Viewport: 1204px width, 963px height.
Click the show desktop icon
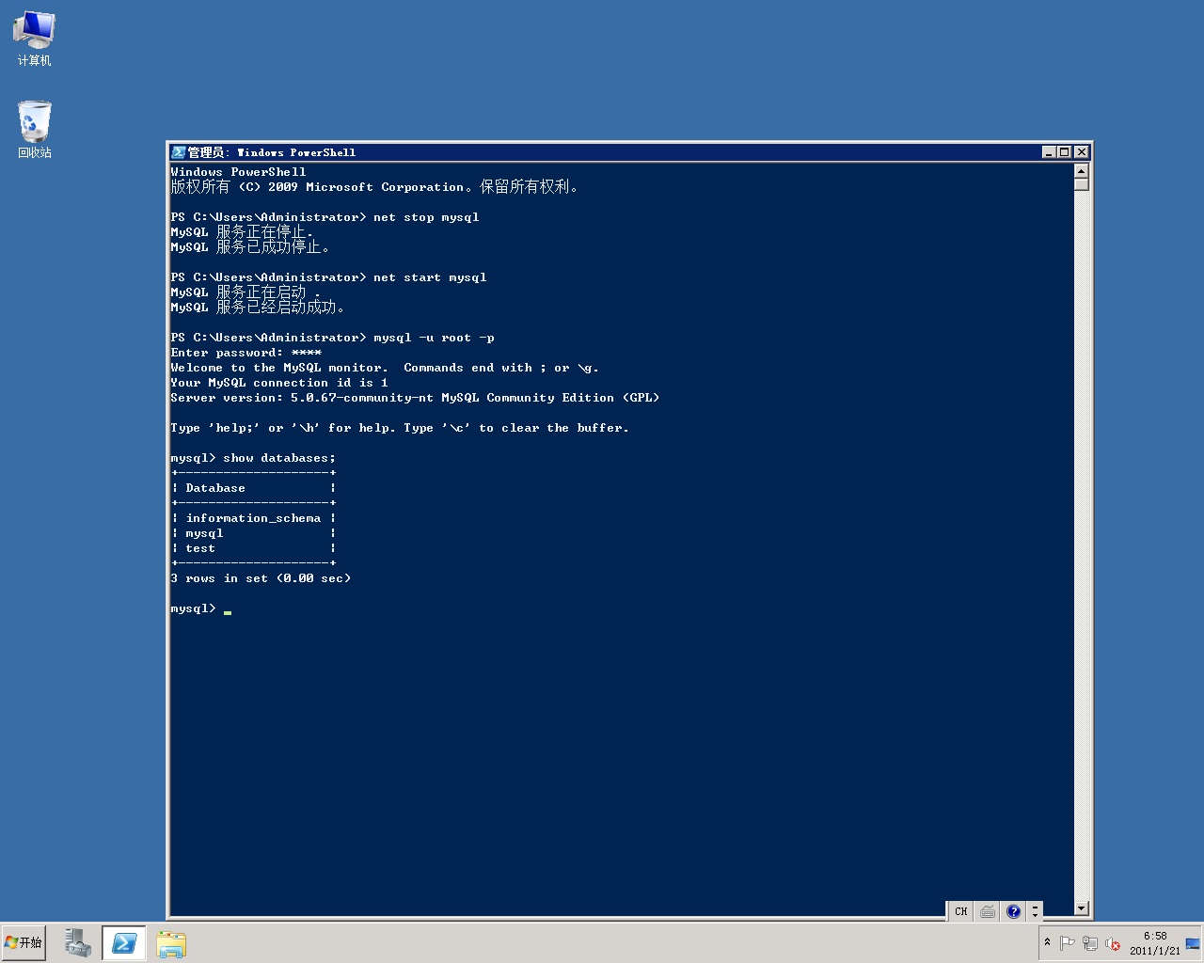(1193, 943)
